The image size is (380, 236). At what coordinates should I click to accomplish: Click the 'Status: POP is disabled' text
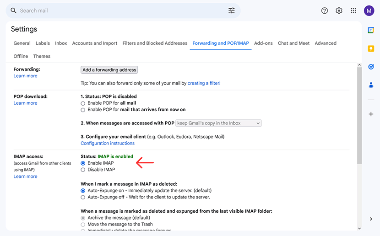tap(109, 97)
